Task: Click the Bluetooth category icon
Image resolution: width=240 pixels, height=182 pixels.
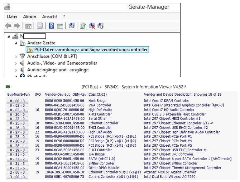Action: [22, 75]
